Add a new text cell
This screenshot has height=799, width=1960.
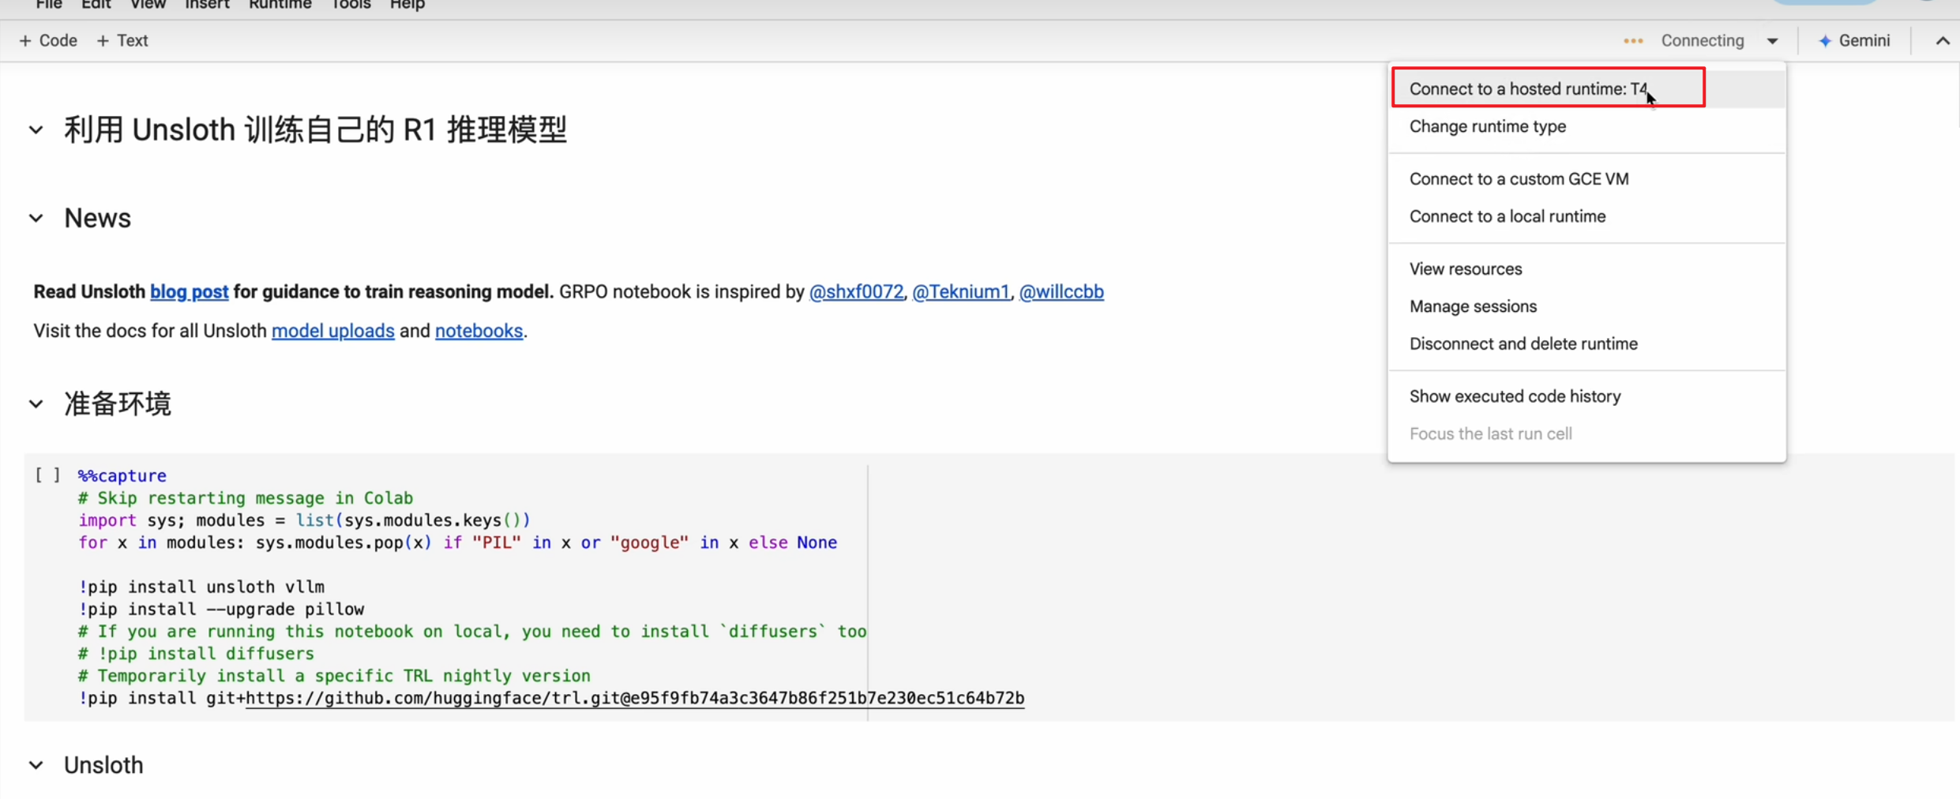click(122, 40)
